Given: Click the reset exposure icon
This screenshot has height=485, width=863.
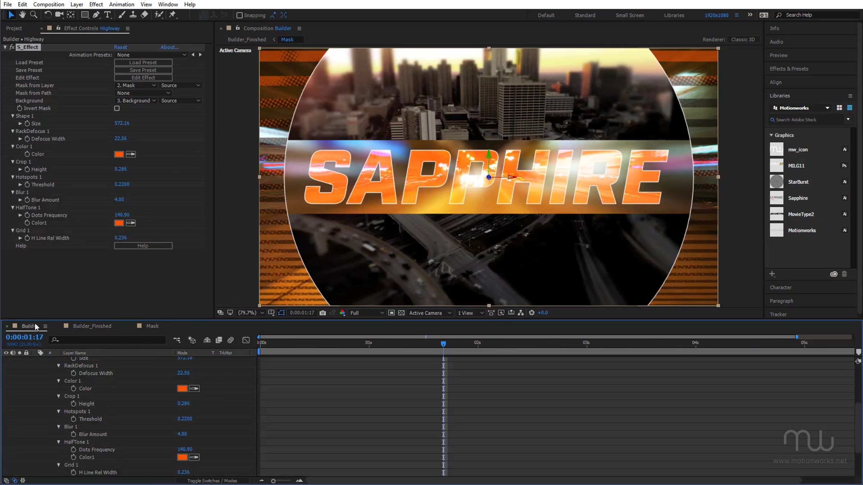Looking at the screenshot, I should pos(531,313).
